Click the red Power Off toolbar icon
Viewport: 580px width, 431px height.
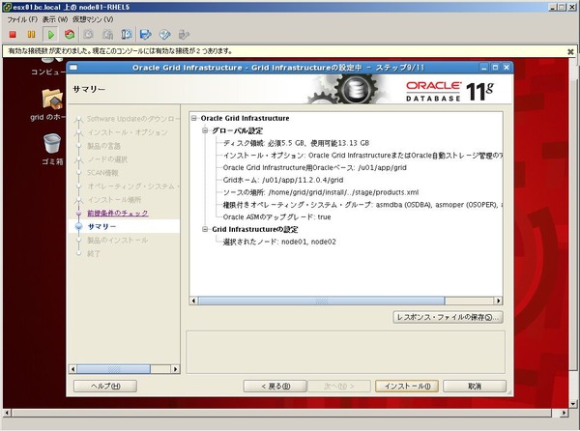(13, 35)
